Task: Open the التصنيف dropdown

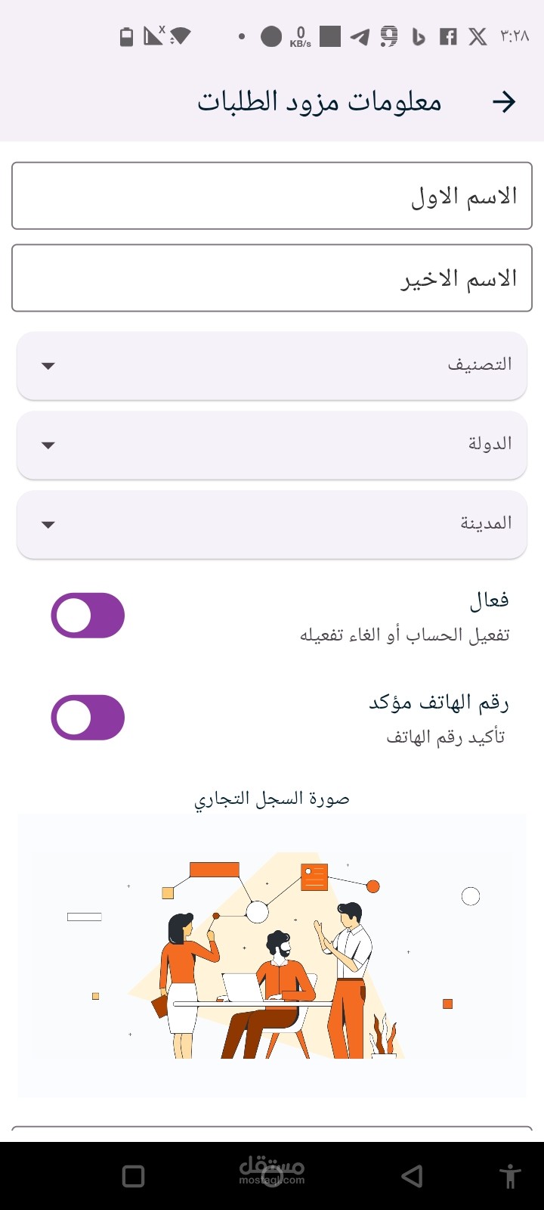Action: tap(272, 366)
